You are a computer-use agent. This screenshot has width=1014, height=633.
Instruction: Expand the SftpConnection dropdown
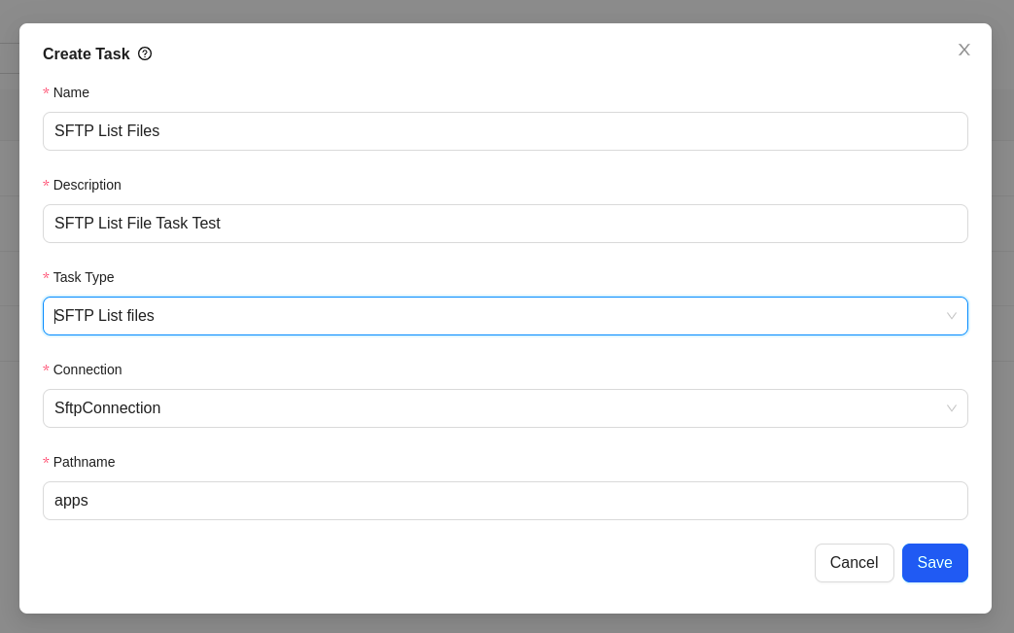[506, 408]
